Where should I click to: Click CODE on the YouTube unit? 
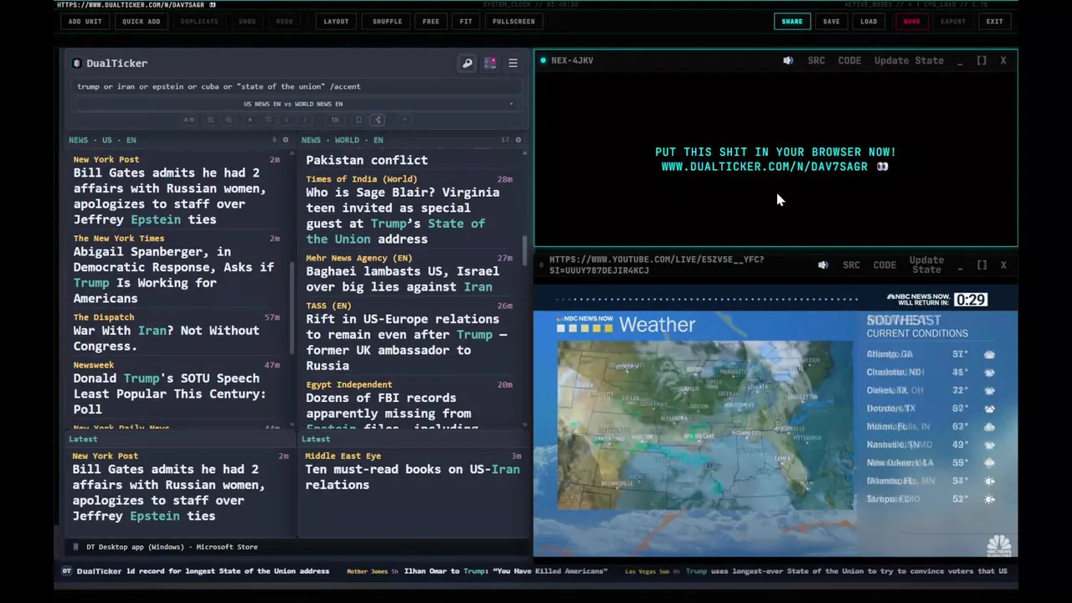(884, 265)
